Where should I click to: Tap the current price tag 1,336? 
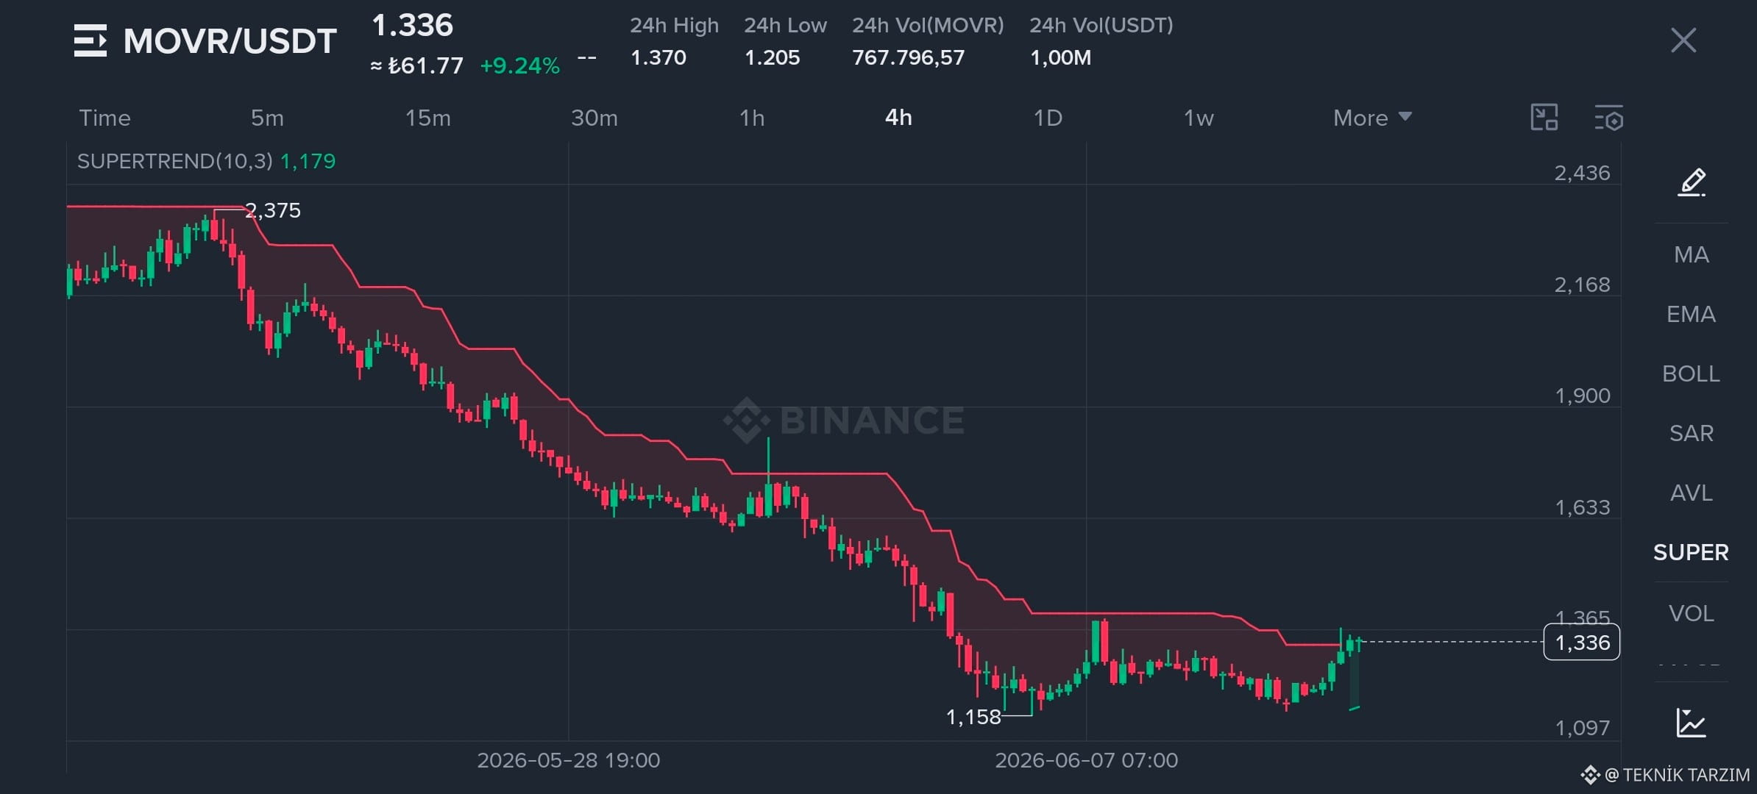pos(1582,643)
